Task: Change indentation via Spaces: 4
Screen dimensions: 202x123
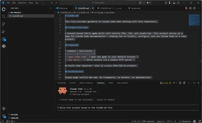Action: coord(160,121)
